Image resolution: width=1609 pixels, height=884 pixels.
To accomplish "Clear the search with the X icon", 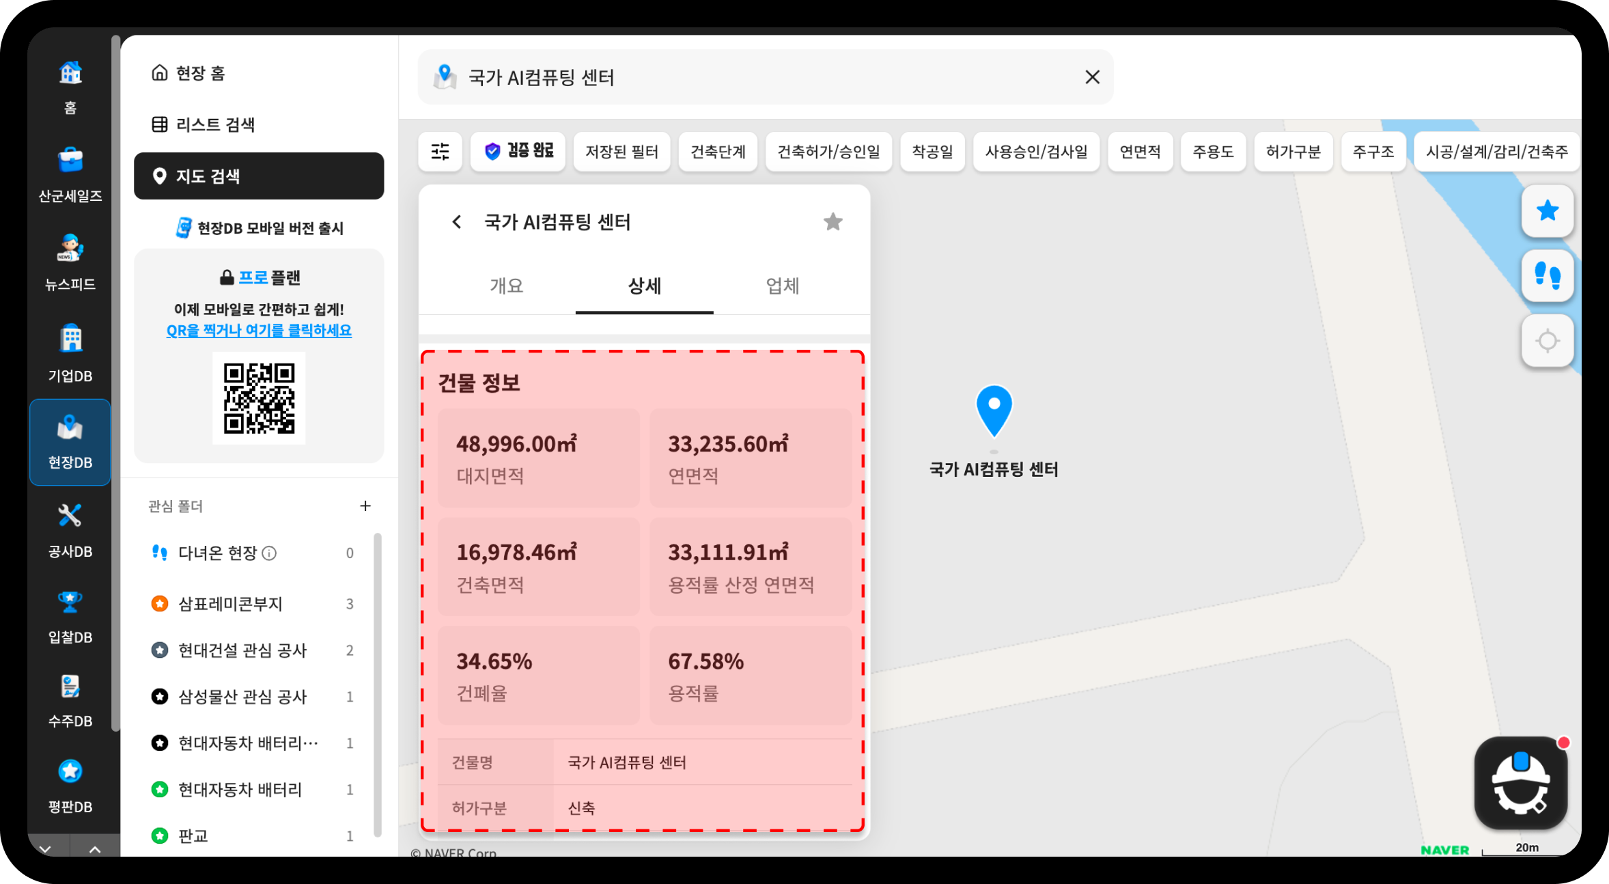I will (x=1092, y=77).
